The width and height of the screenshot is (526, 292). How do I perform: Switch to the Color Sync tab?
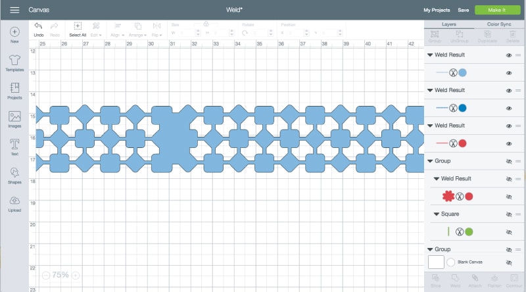500,24
